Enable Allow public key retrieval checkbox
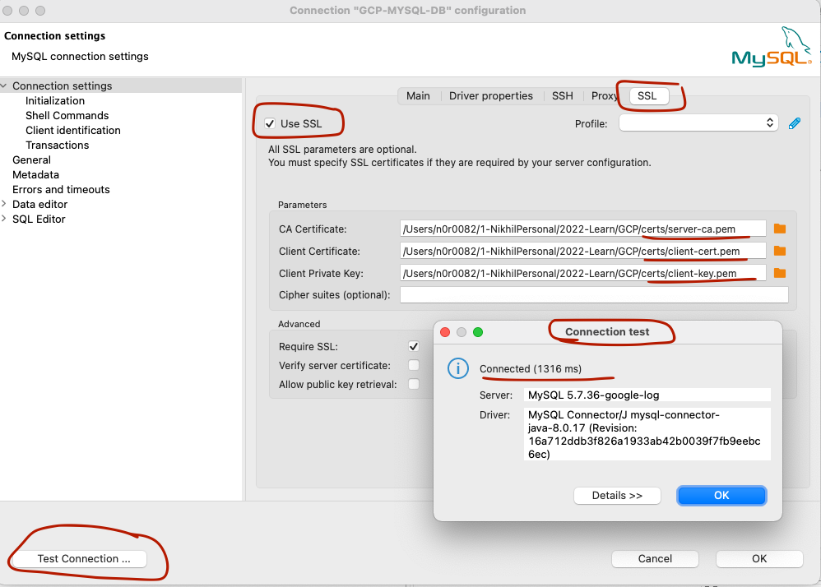The height and width of the screenshot is (587, 821). pyautogui.click(x=414, y=384)
